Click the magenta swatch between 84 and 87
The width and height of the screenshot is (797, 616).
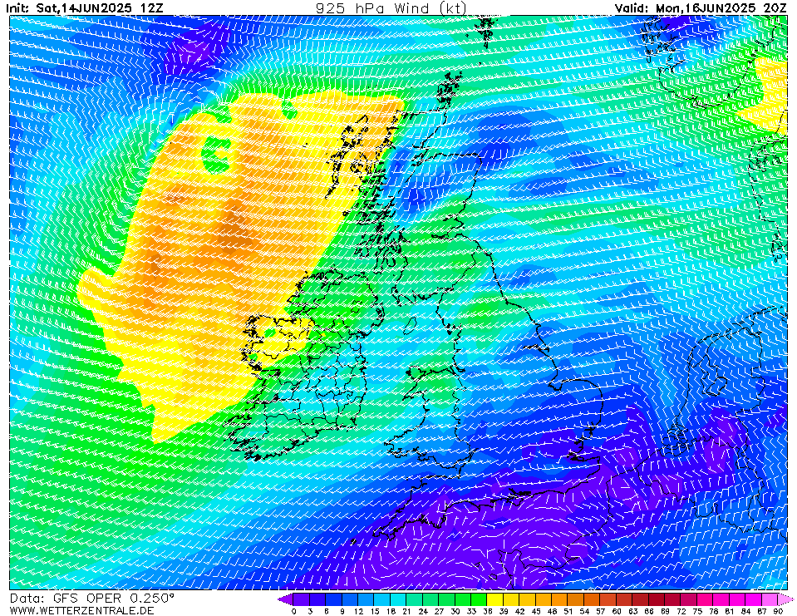[x=754, y=599]
